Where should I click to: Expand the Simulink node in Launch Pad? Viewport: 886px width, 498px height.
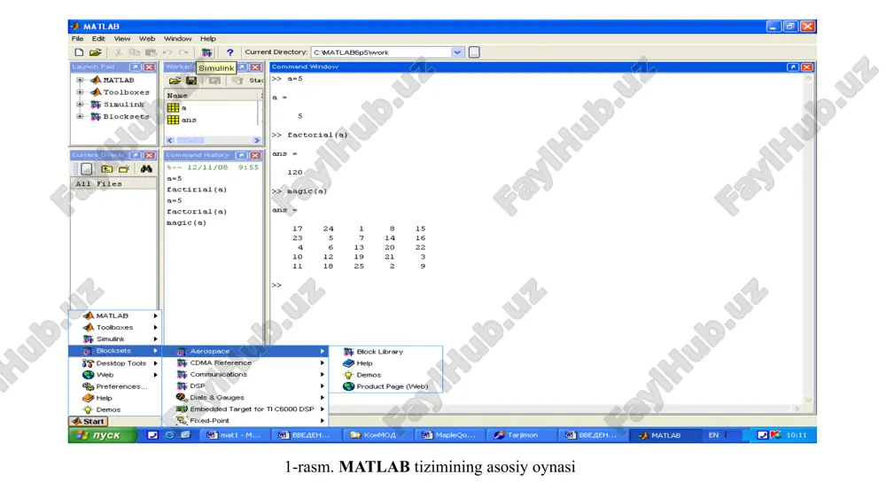coord(80,105)
